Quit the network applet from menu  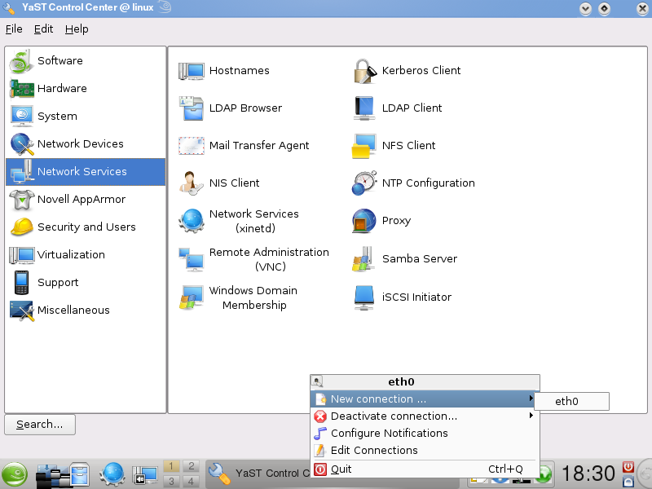(x=425, y=469)
